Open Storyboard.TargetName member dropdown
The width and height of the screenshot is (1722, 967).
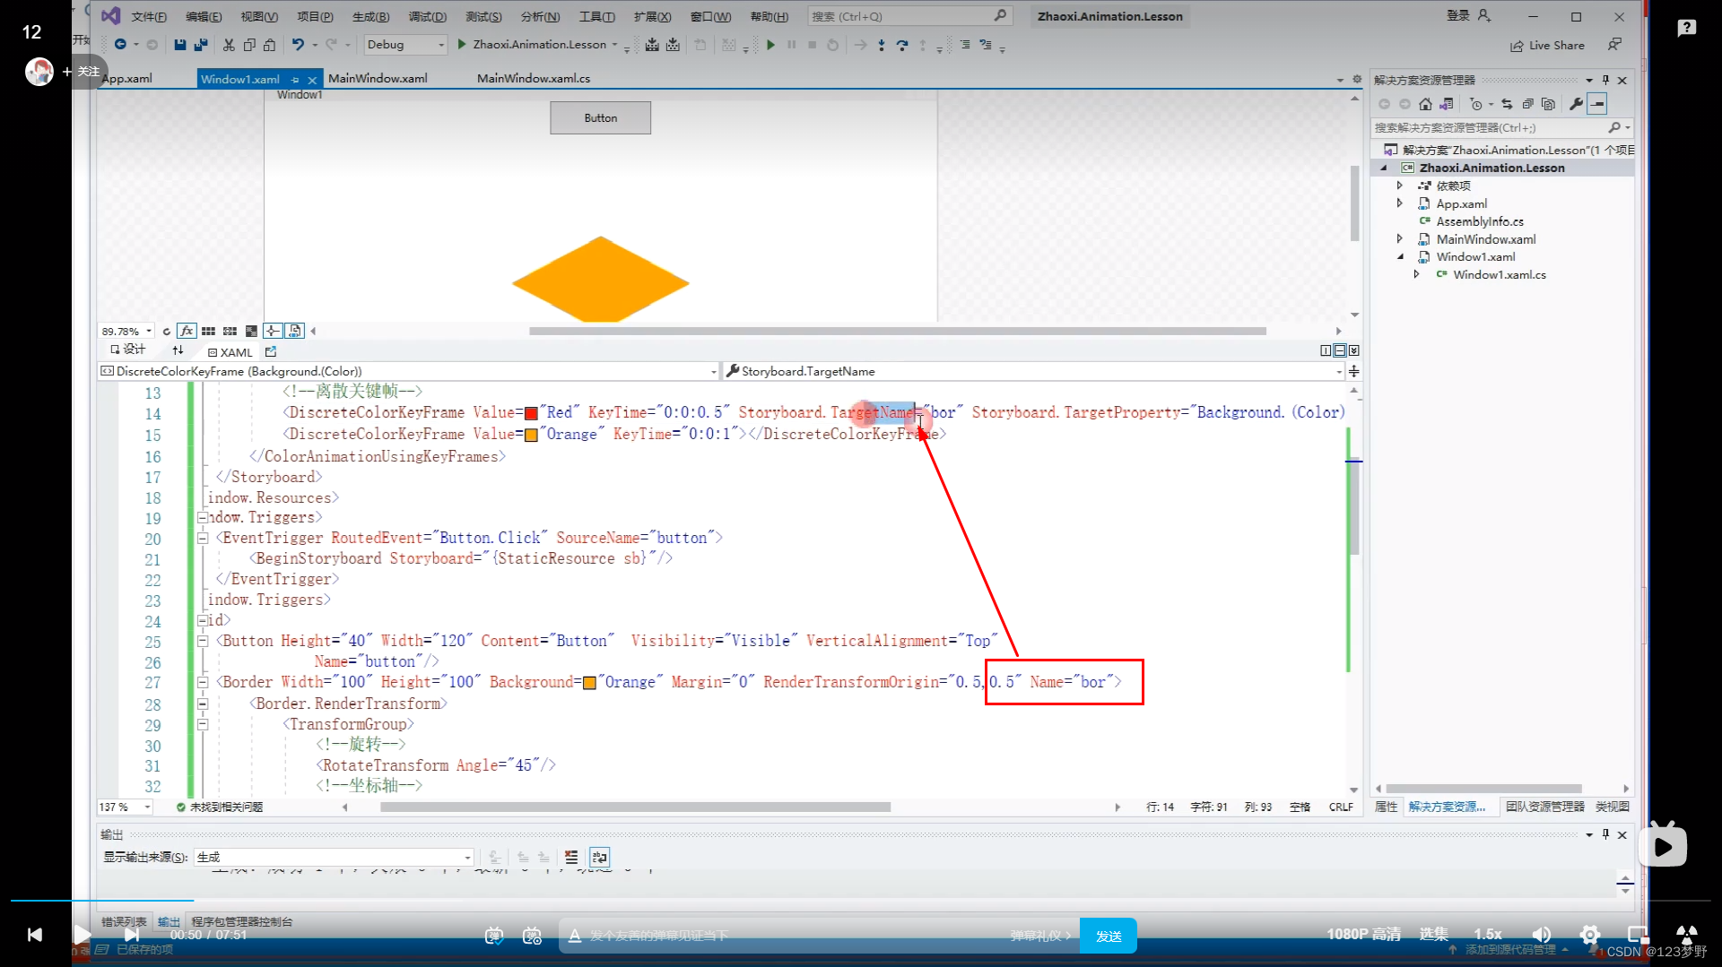coord(1033,371)
